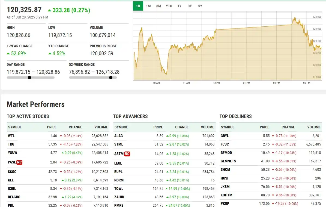Open ALAC in Top Advancers
326x207 pixels.
118,136
